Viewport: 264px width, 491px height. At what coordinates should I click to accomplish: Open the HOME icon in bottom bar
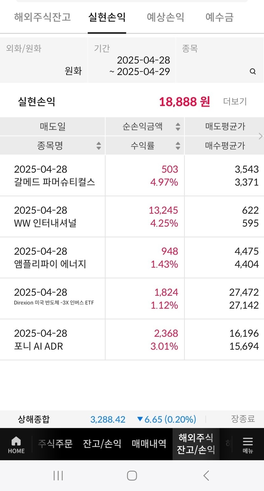point(16,444)
